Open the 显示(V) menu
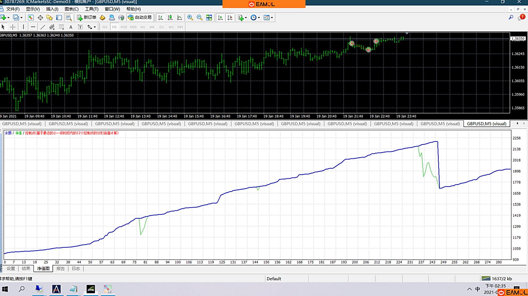The image size is (528, 296). pyautogui.click(x=33, y=9)
